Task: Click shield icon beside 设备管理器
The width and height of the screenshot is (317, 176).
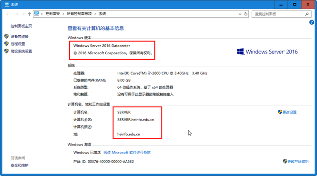Action: pos(7,36)
